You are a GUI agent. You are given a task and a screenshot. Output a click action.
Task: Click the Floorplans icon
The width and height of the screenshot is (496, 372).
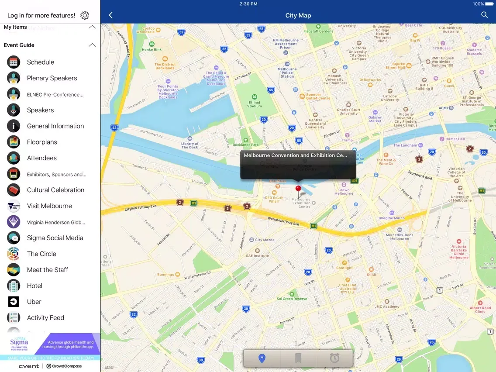click(13, 142)
